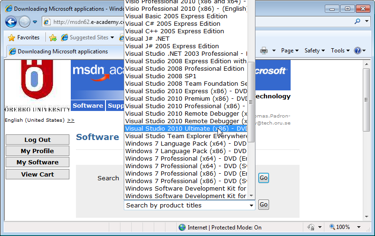375x236 pixels.
Task: Click the Help question mark icon
Action: [x=358, y=51]
